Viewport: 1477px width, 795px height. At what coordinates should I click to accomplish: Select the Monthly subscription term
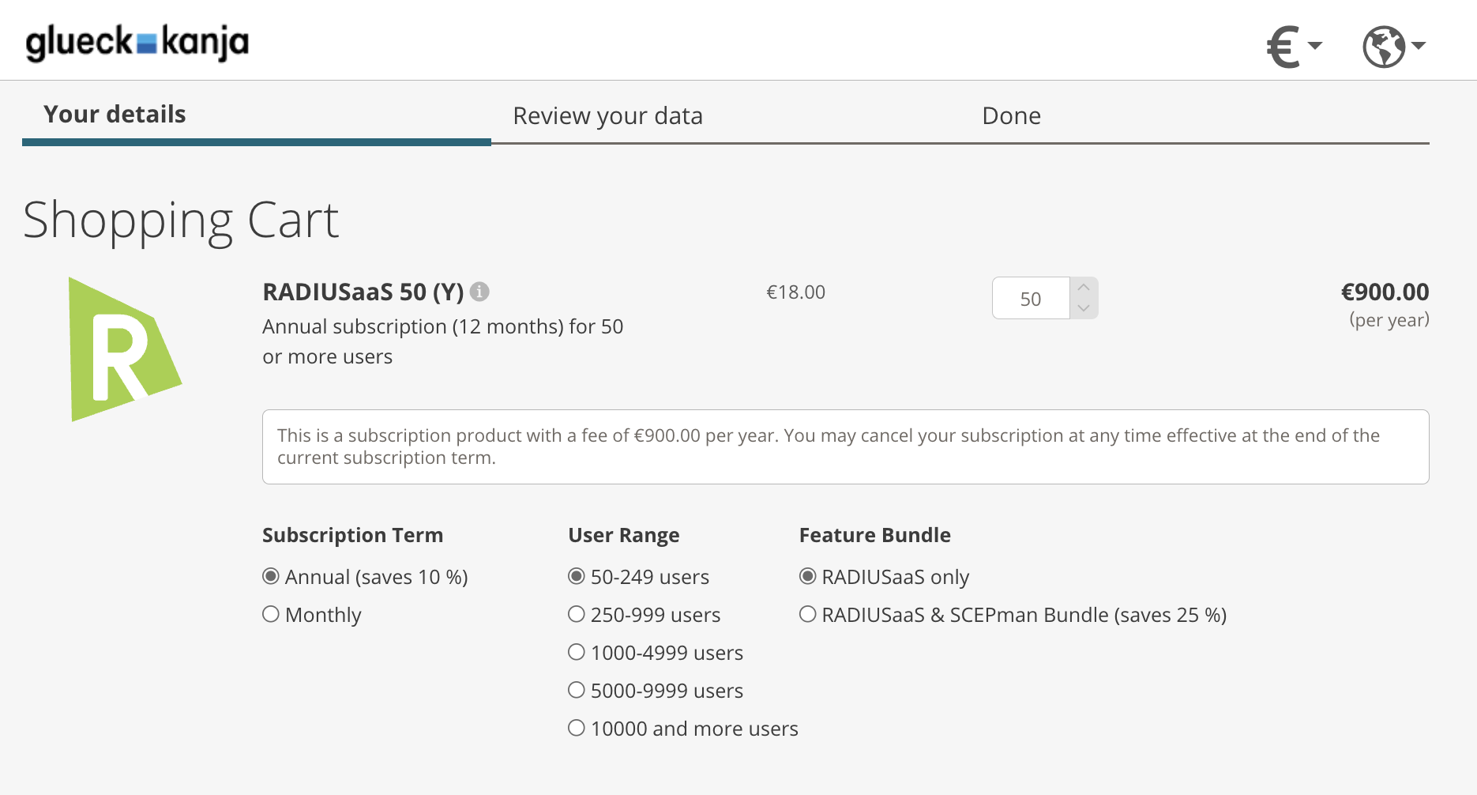[x=271, y=614]
